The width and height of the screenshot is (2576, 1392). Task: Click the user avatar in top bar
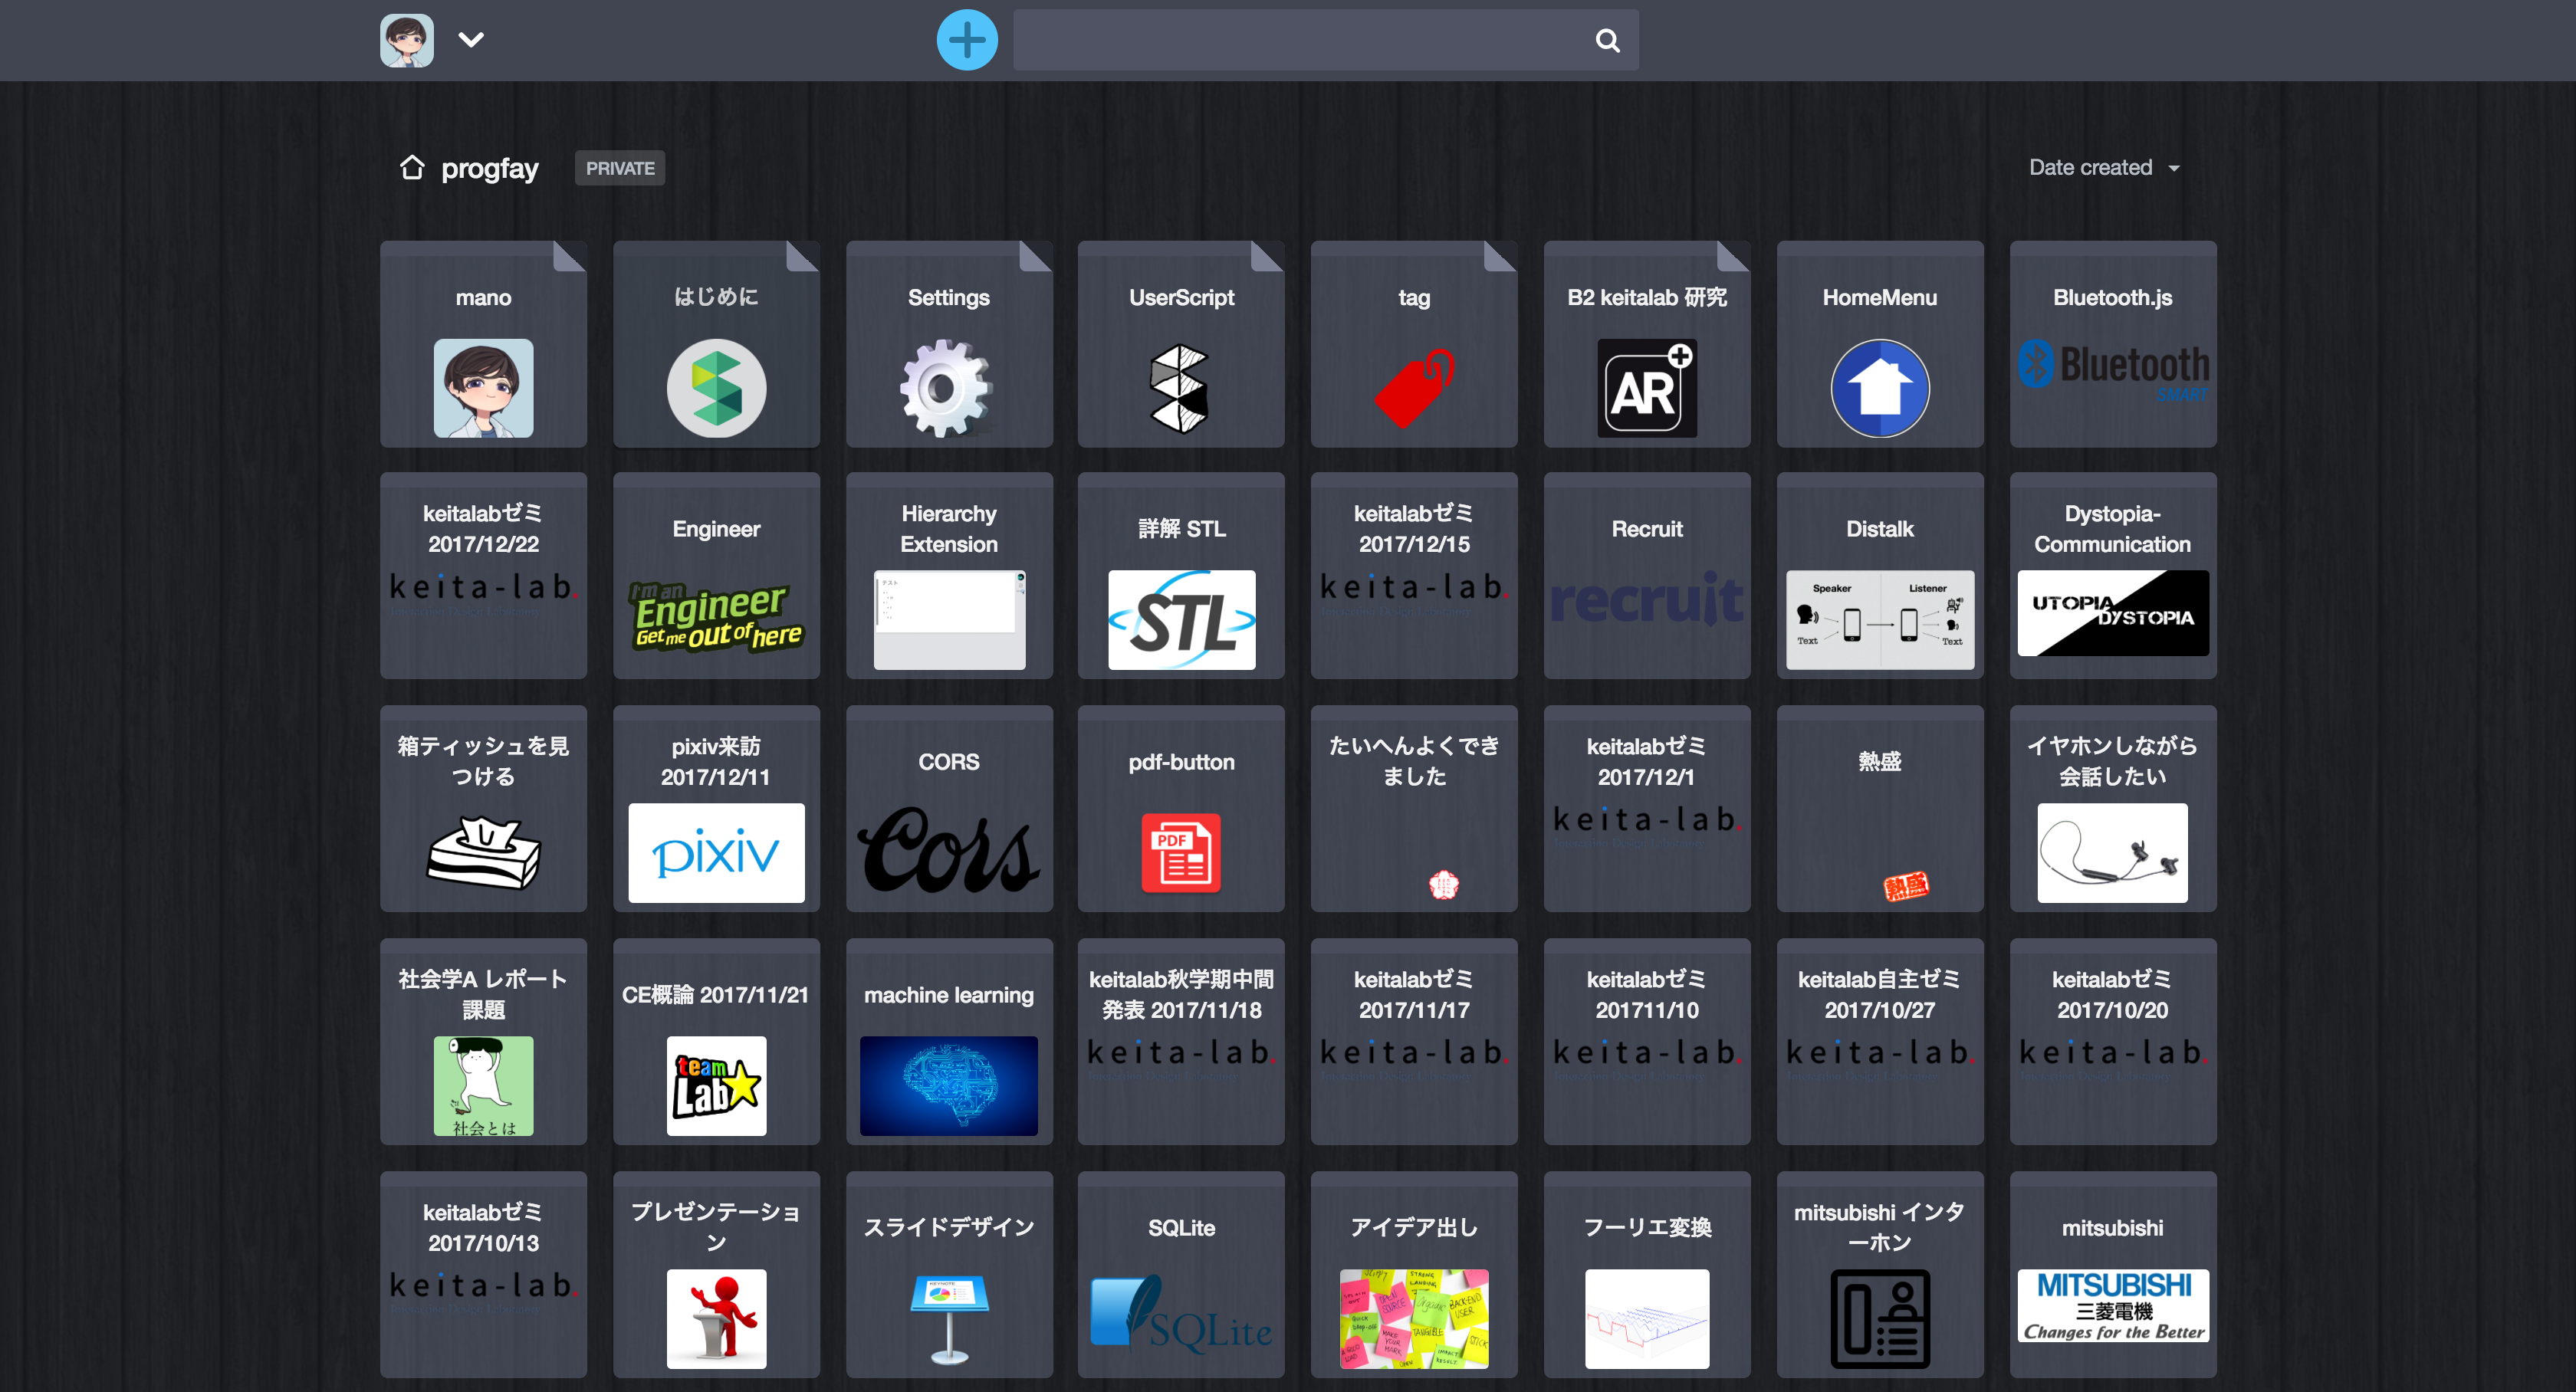[x=407, y=40]
